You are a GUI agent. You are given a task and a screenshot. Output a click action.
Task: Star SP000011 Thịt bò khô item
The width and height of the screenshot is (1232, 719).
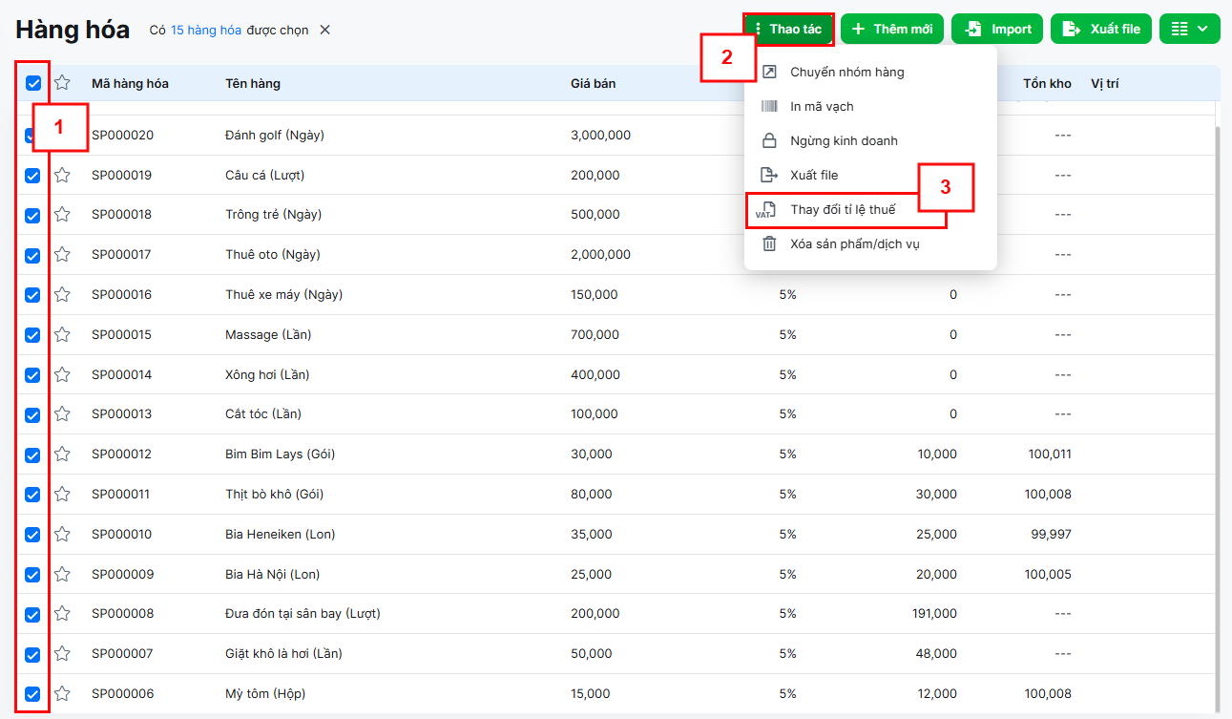click(62, 495)
